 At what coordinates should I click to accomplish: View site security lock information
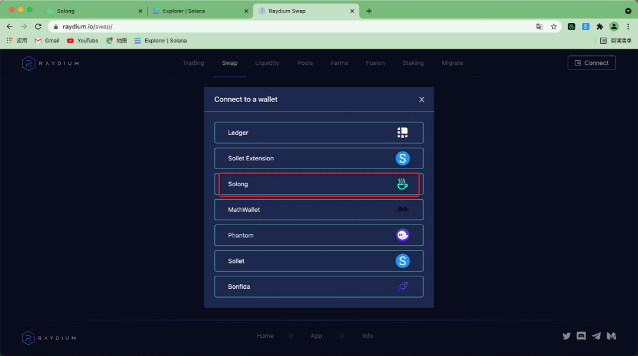click(56, 27)
